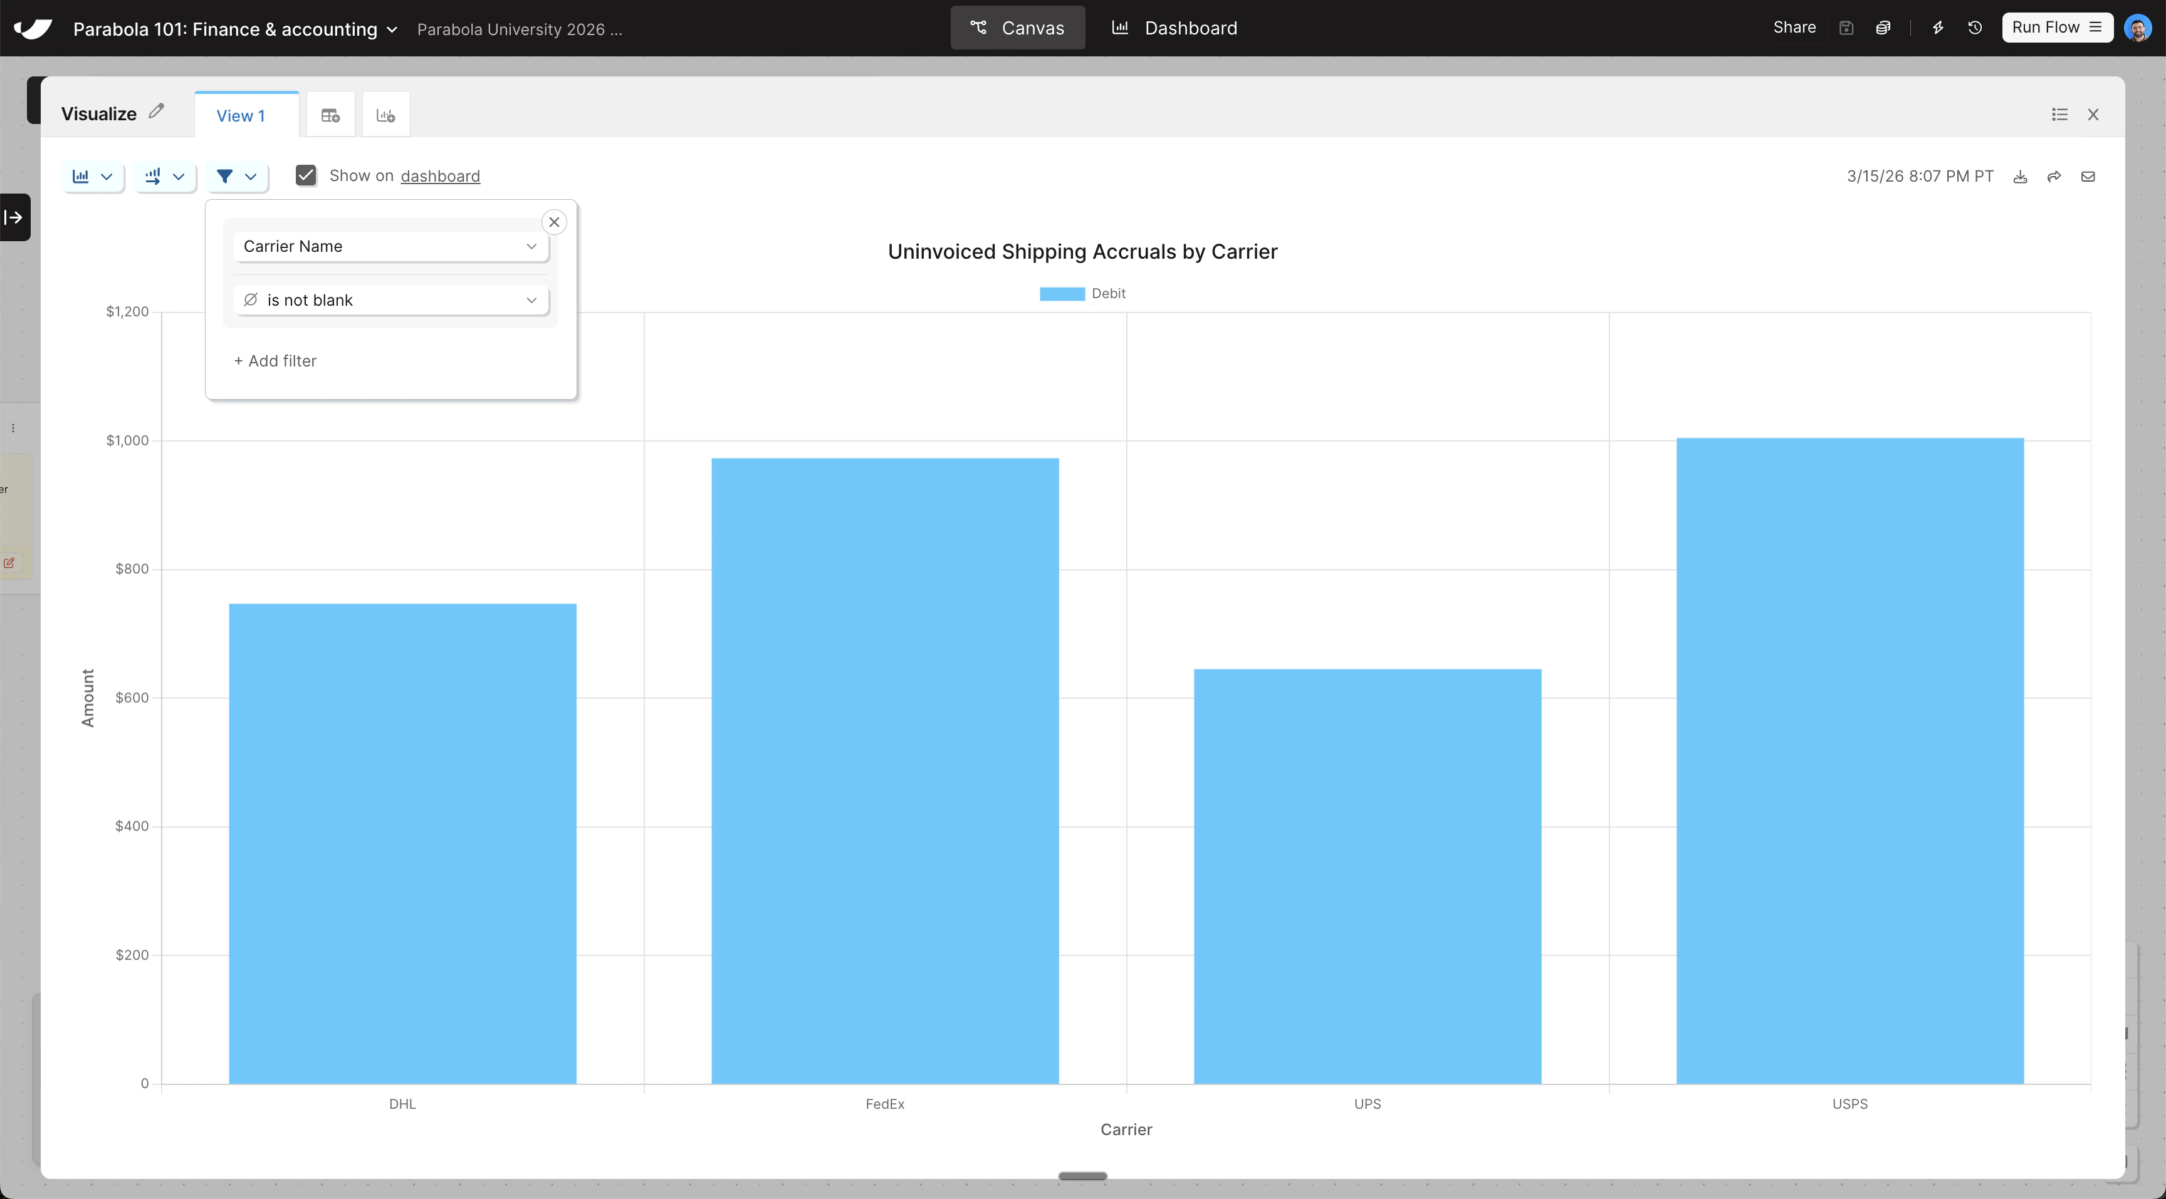Follow the dashboard link

coord(441,175)
